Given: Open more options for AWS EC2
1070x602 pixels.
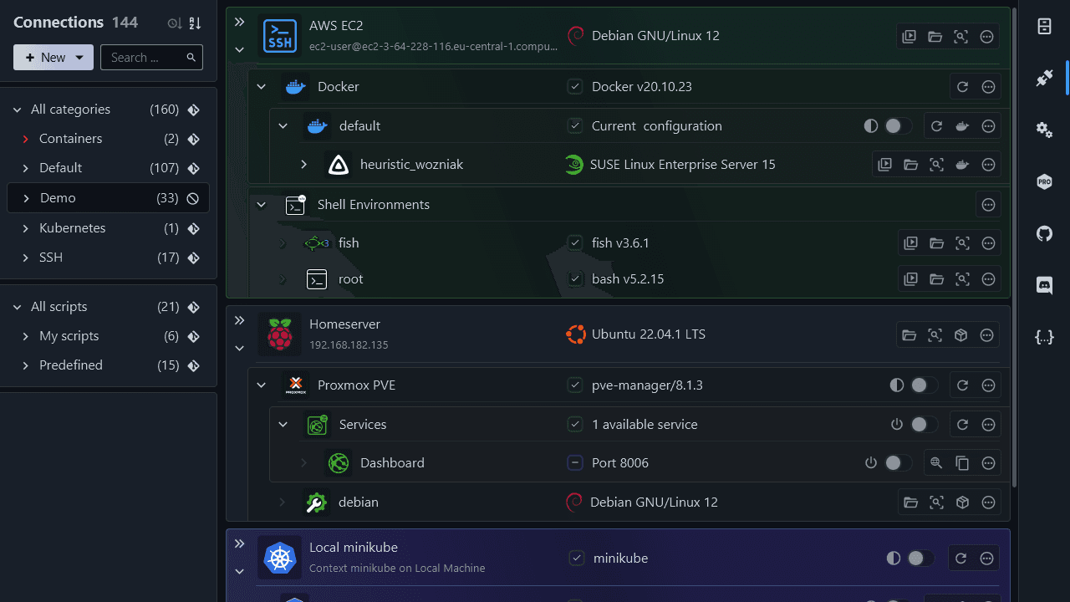Looking at the screenshot, I should pos(986,37).
